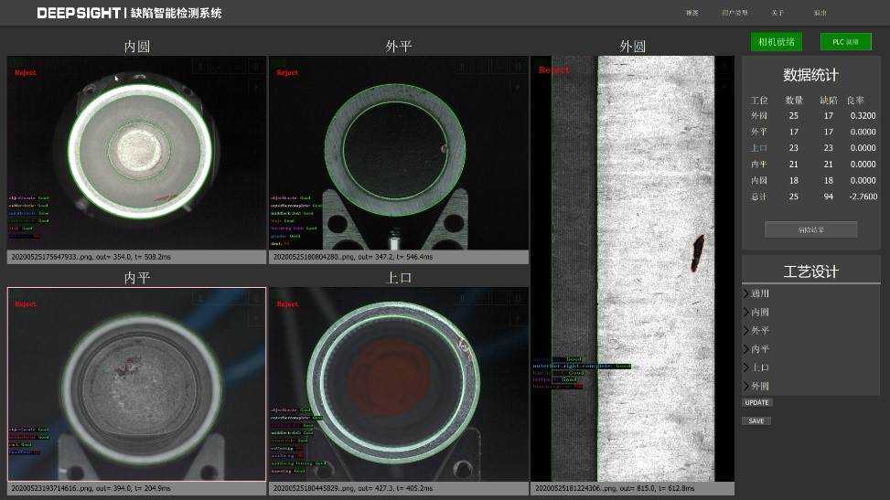
Task: Click the 工位 column header in statistics table
Action: tap(759, 101)
